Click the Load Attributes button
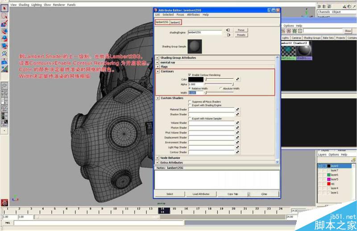 [x=201, y=194]
